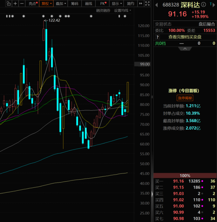Click the 封单占成交 10.39% value
The width and height of the screenshot is (217, 222).
[193, 113]
